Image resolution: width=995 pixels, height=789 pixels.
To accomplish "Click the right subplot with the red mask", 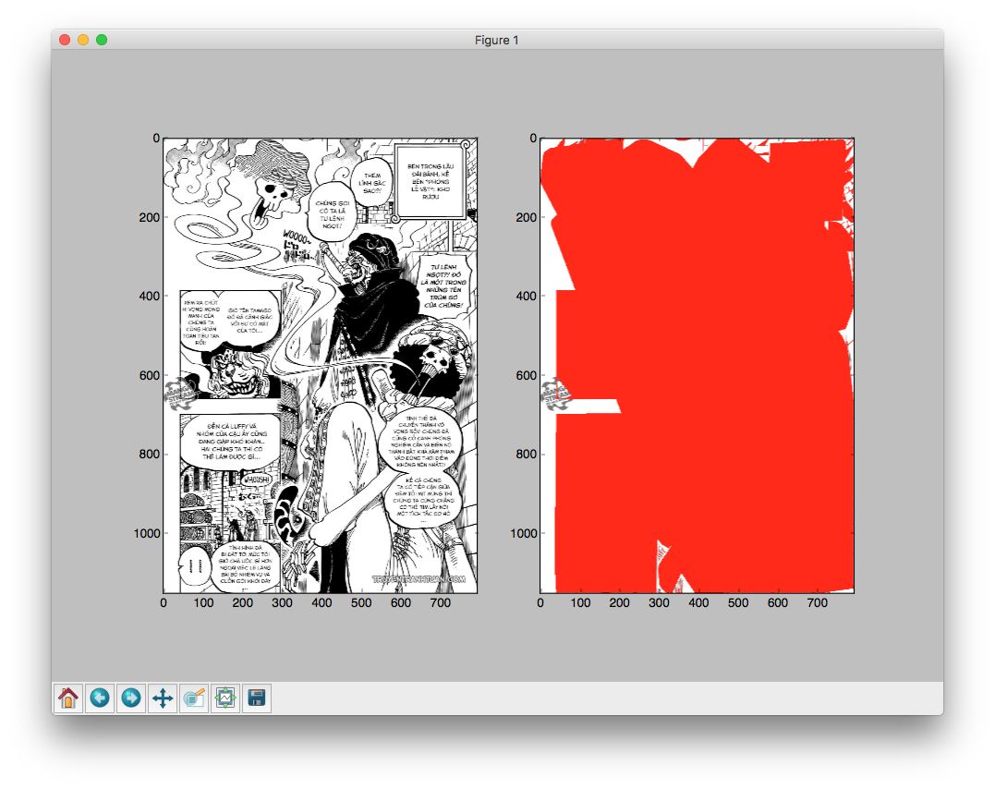I will point(697,366).
